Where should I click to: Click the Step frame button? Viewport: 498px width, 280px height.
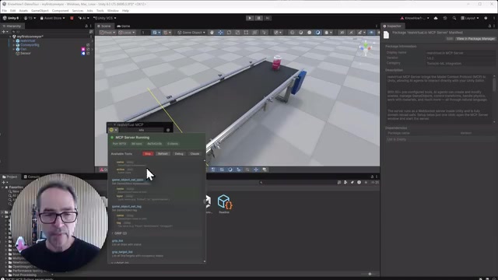point(268,18)
